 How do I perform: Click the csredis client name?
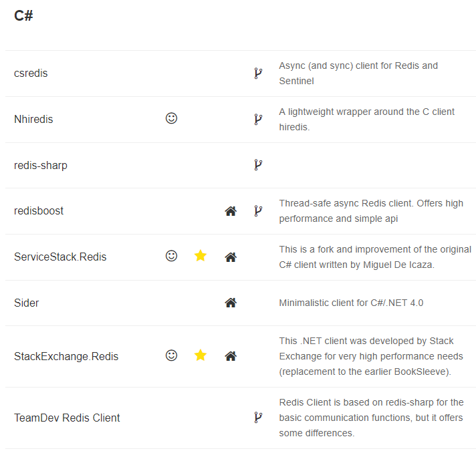click(31, 73)
